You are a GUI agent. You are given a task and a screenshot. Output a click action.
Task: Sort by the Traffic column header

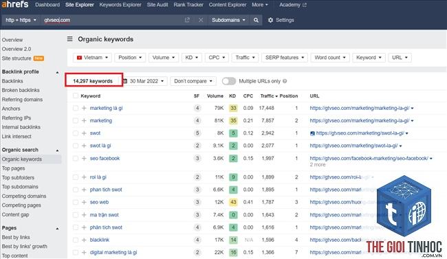267,96
